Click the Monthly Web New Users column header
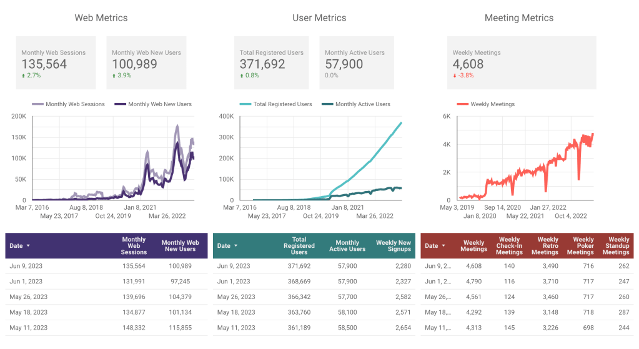Image resolution: width=639 pixels, height=349 pixels. (180, 246)
